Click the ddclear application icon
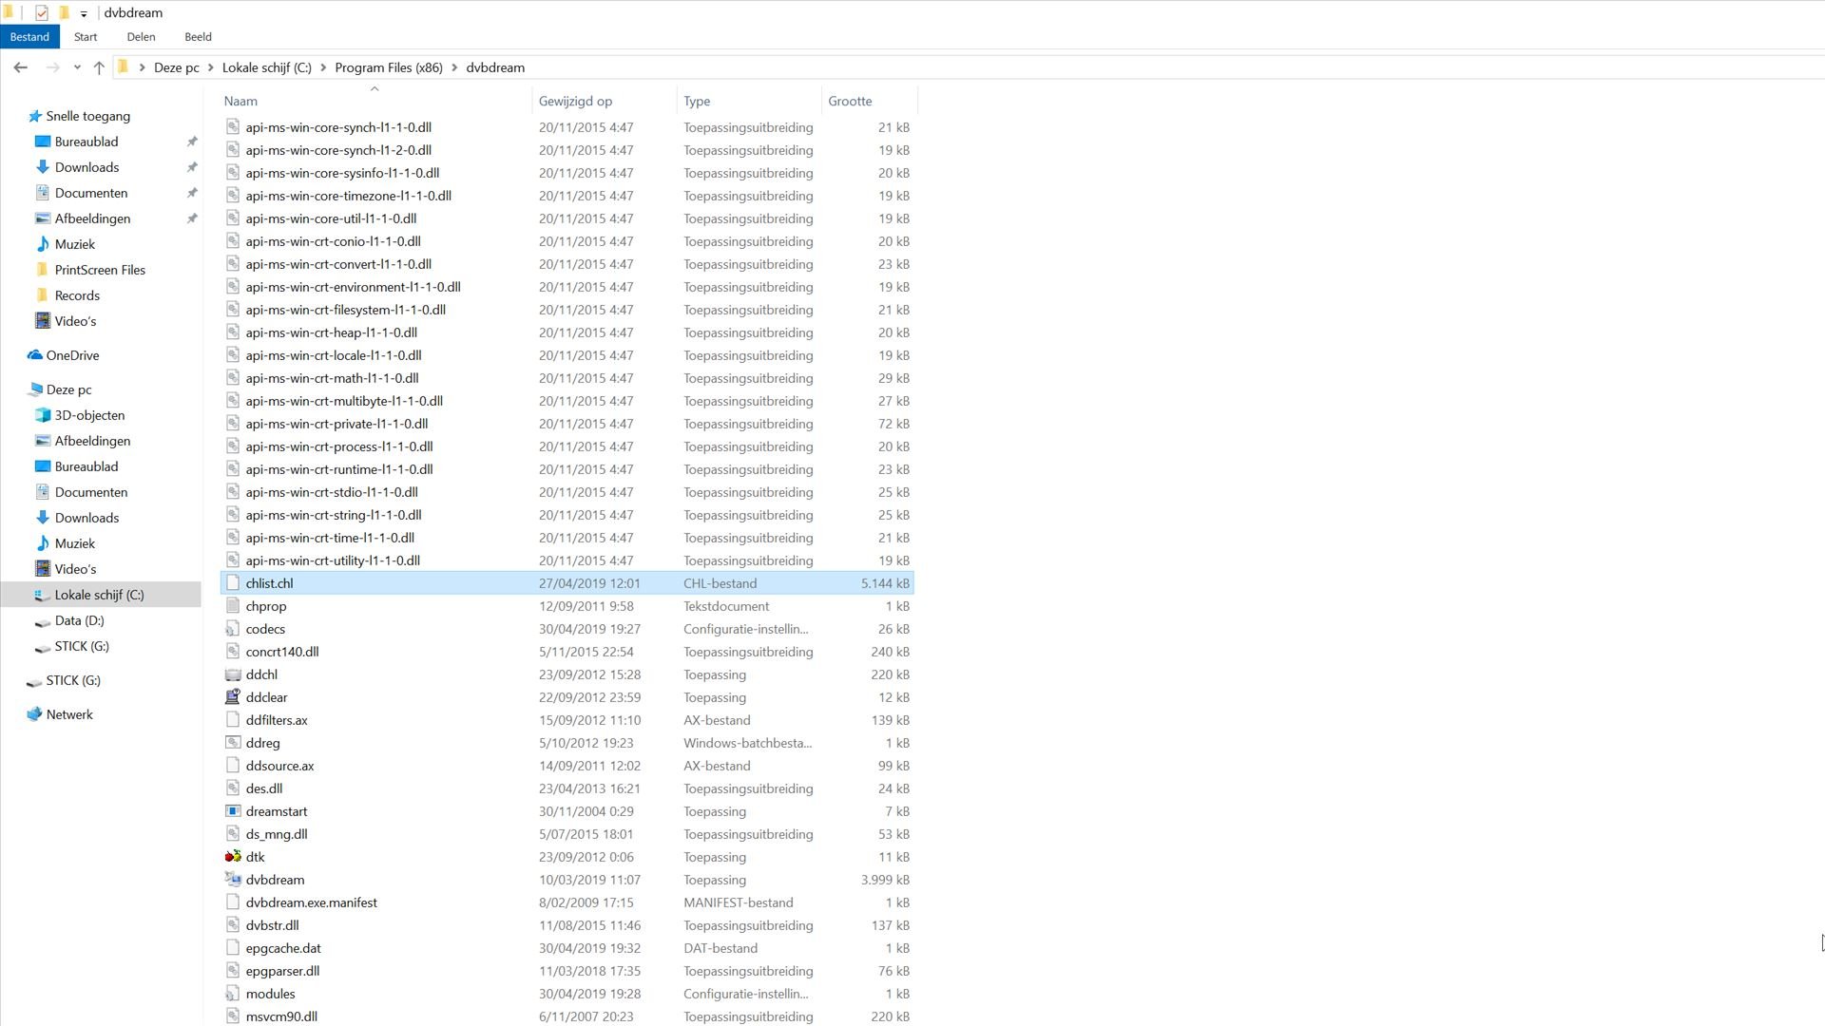1825x1026 pixels. (x=233, y=697)
